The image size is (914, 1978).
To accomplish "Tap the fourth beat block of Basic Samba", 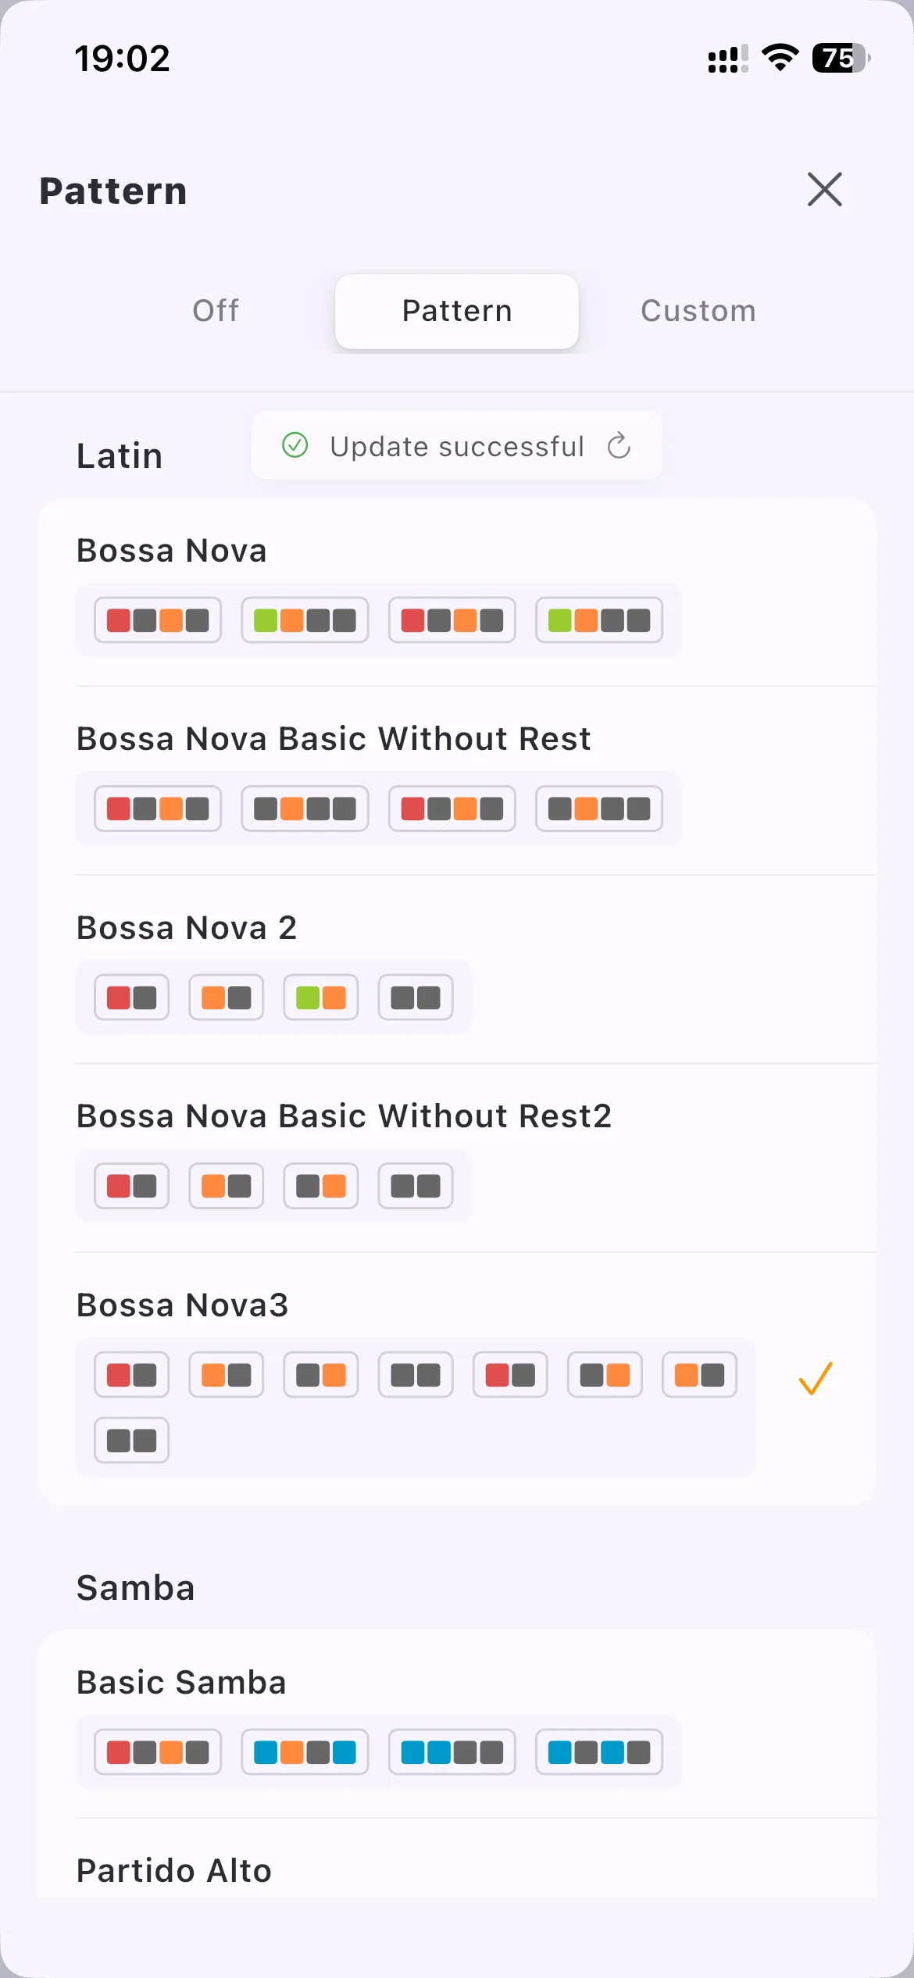I will click(599, 1752).
